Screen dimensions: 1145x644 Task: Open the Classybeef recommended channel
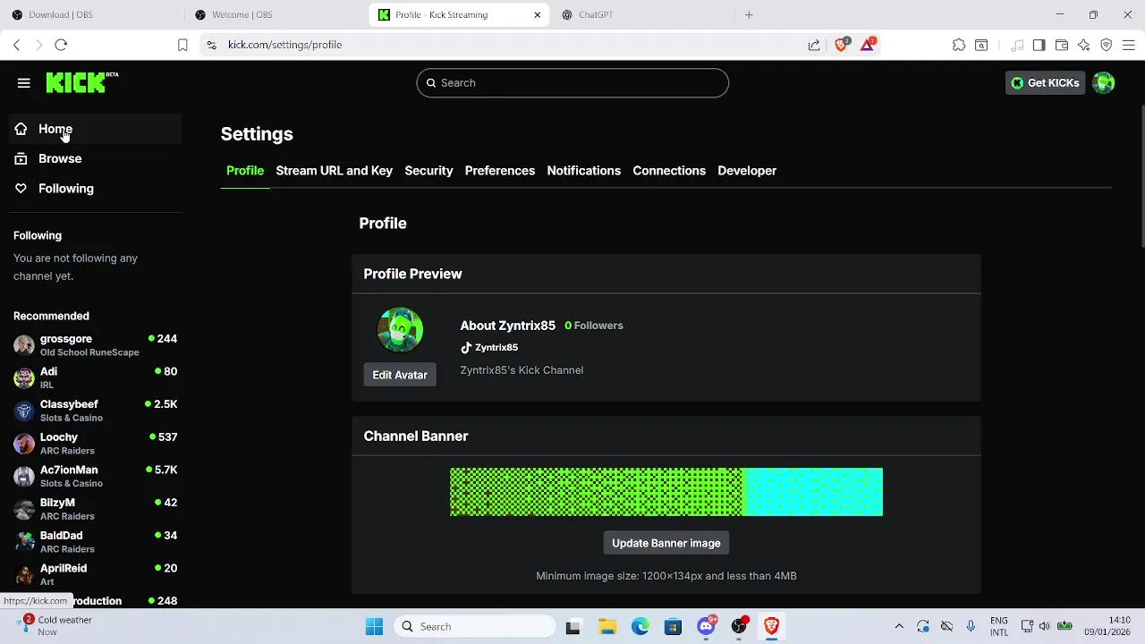[x=96, y=411]
